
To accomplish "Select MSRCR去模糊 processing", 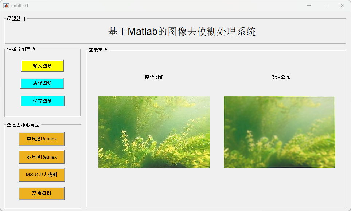I will 42,175.
